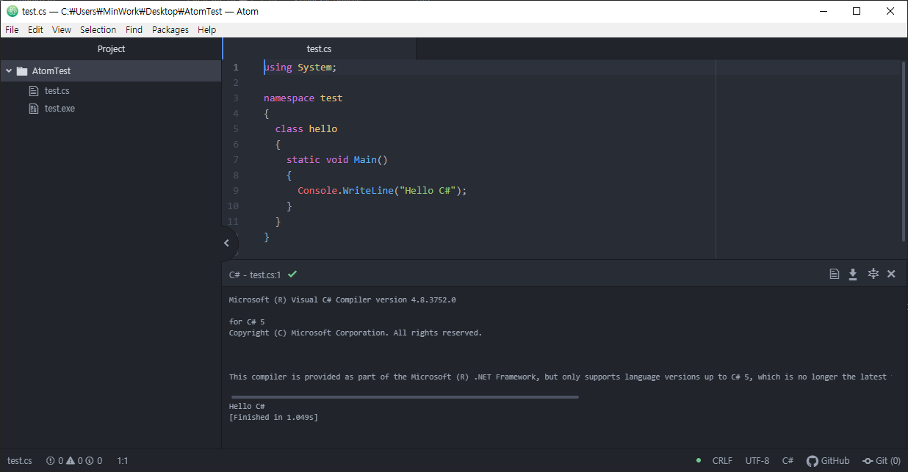Click the word Console on line 9

tap(317, 191)
